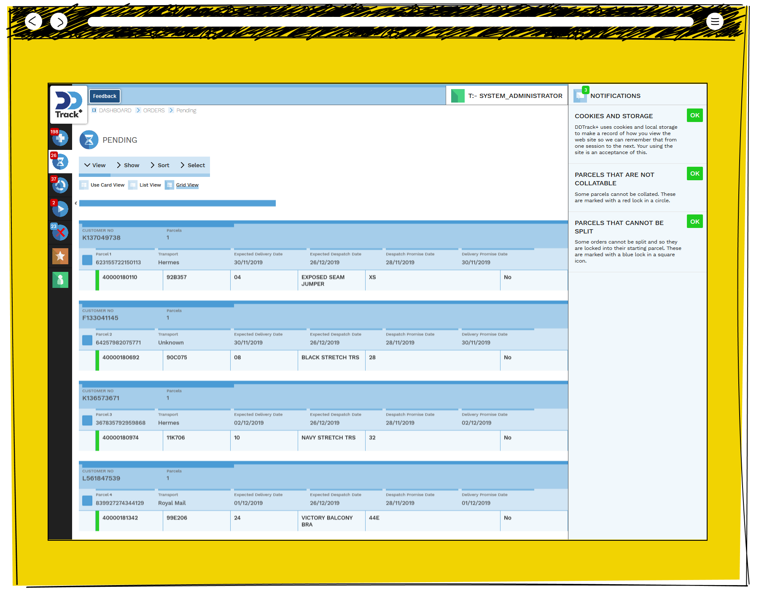
Task: Click the Feedback button
Action: tap(105, 96)
